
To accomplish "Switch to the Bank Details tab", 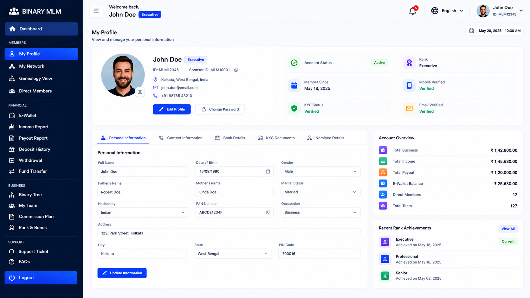I will pos(230,138).
